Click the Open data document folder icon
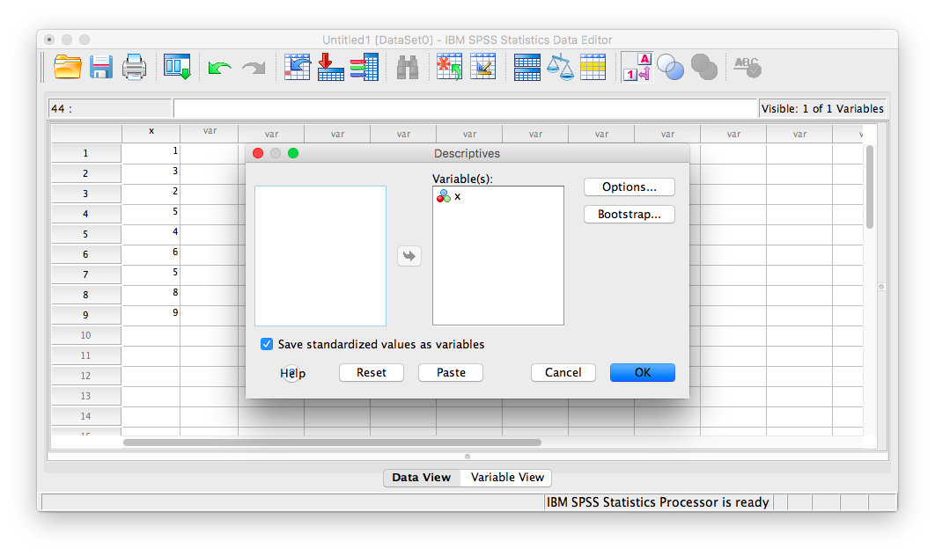 [68, 67]
